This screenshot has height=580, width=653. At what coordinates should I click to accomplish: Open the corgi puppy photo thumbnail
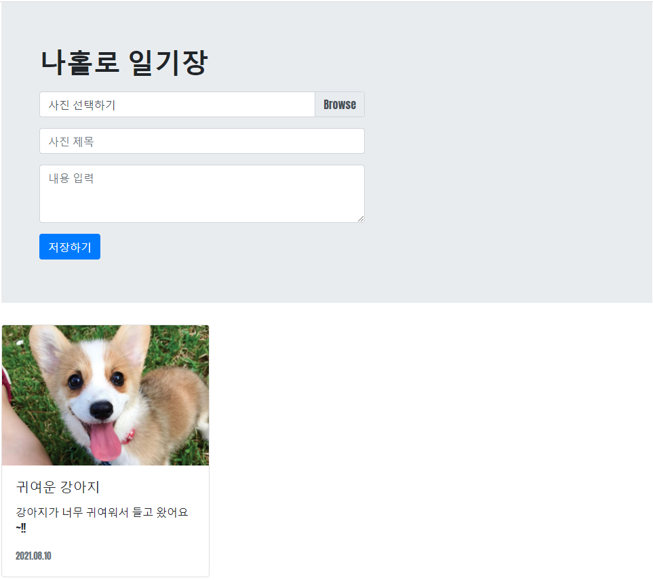tap(105, 395)
